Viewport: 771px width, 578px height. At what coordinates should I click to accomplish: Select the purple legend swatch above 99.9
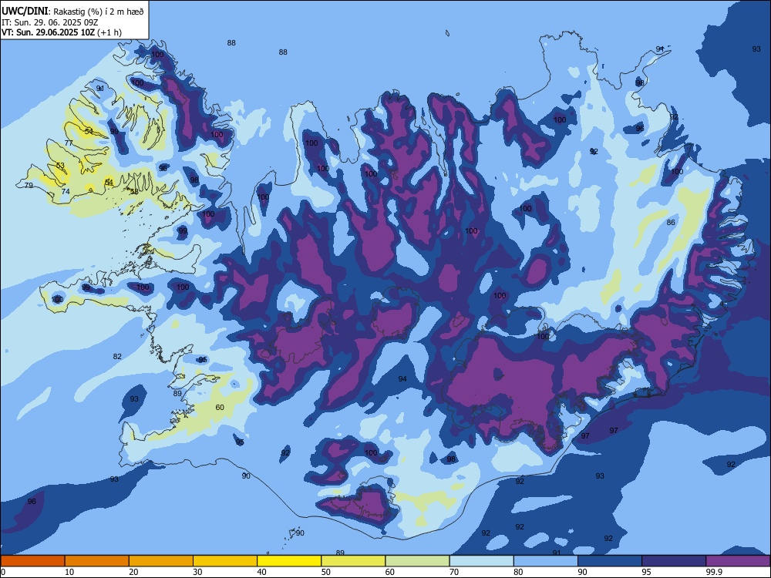click(738, 561)
